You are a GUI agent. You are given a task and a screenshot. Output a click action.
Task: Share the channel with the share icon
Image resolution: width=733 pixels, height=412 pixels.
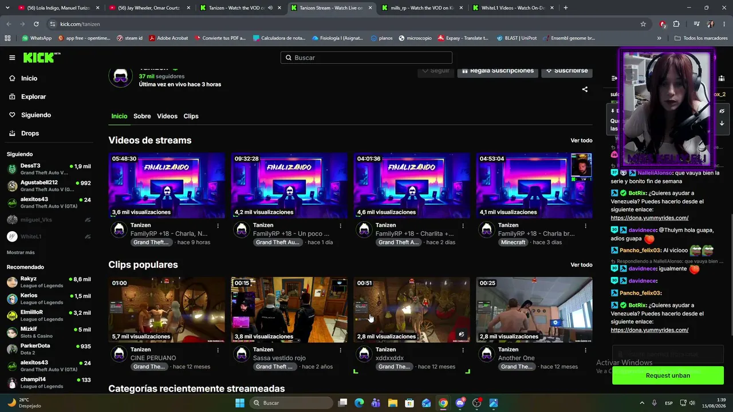(585, 89)
